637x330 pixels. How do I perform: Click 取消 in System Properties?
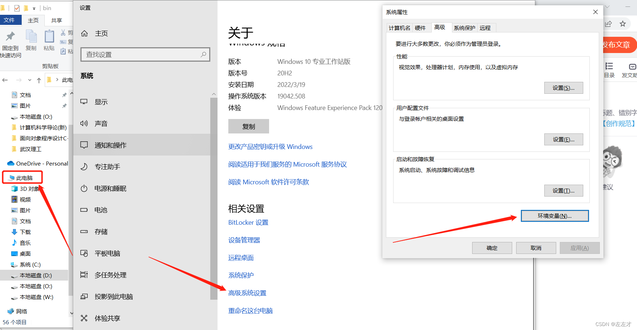coord(536,248)
